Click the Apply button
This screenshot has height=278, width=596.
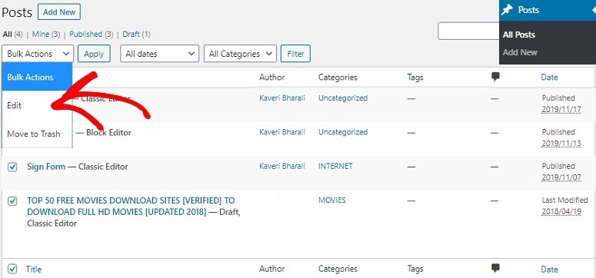coord(94,54)
